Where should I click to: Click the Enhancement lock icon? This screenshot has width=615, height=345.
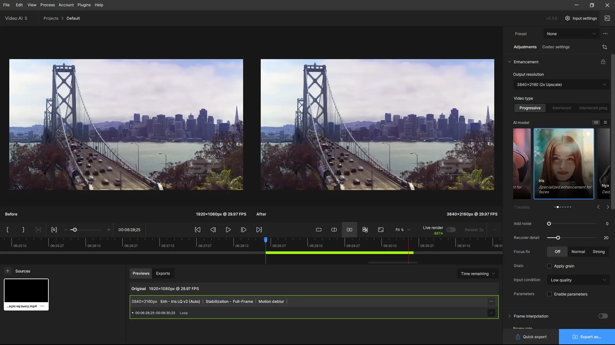coord(603,62)
